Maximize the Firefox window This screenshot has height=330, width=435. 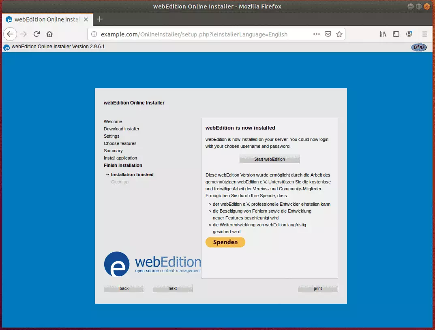coord(419,6)
